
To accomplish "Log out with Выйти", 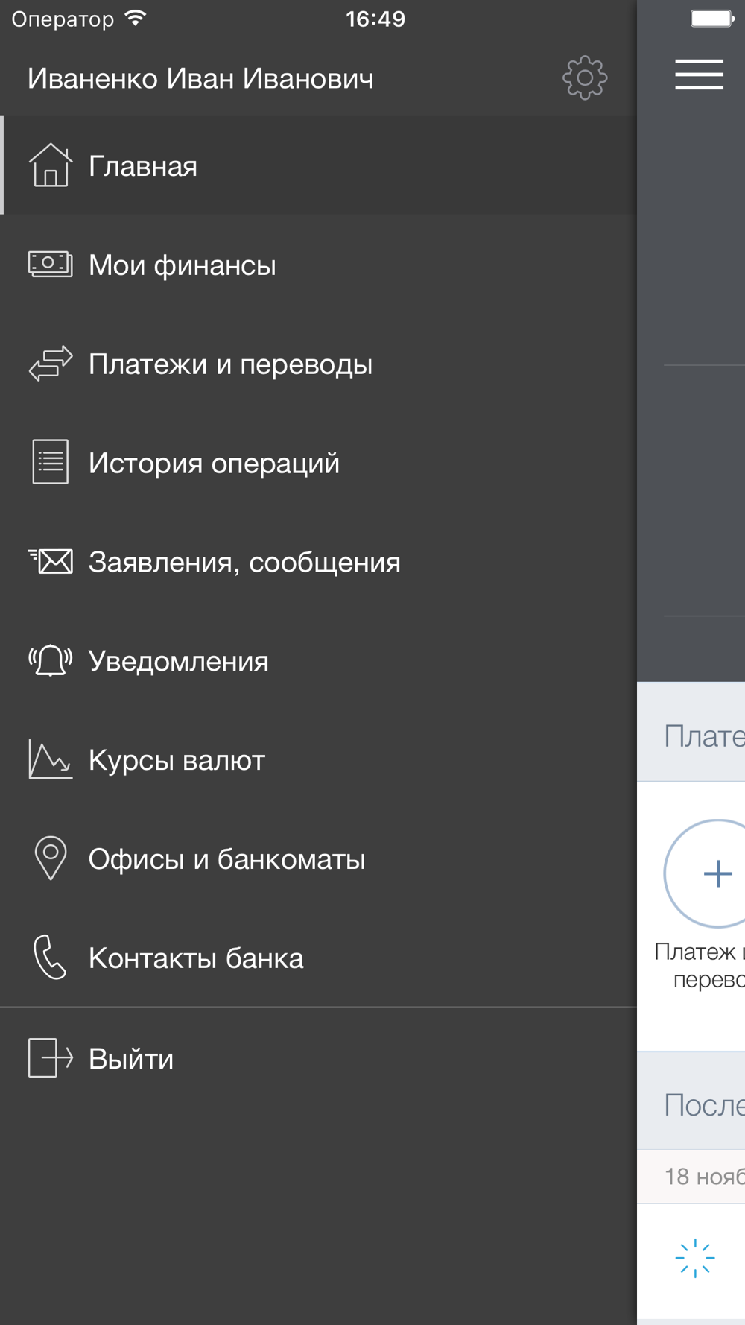I will [131, 1059].
